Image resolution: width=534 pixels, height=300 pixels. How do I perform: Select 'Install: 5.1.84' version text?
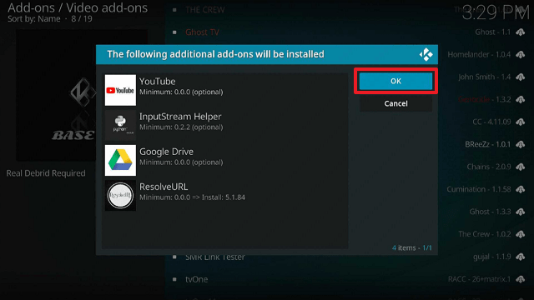(x=224, y=197)
